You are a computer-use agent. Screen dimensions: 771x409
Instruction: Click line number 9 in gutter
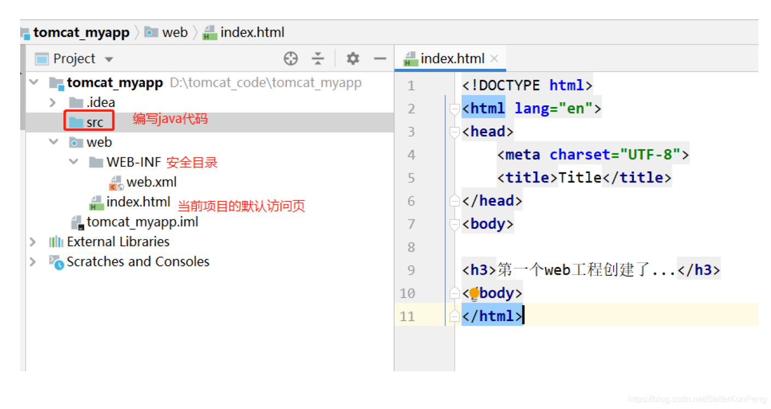[411, 270]
